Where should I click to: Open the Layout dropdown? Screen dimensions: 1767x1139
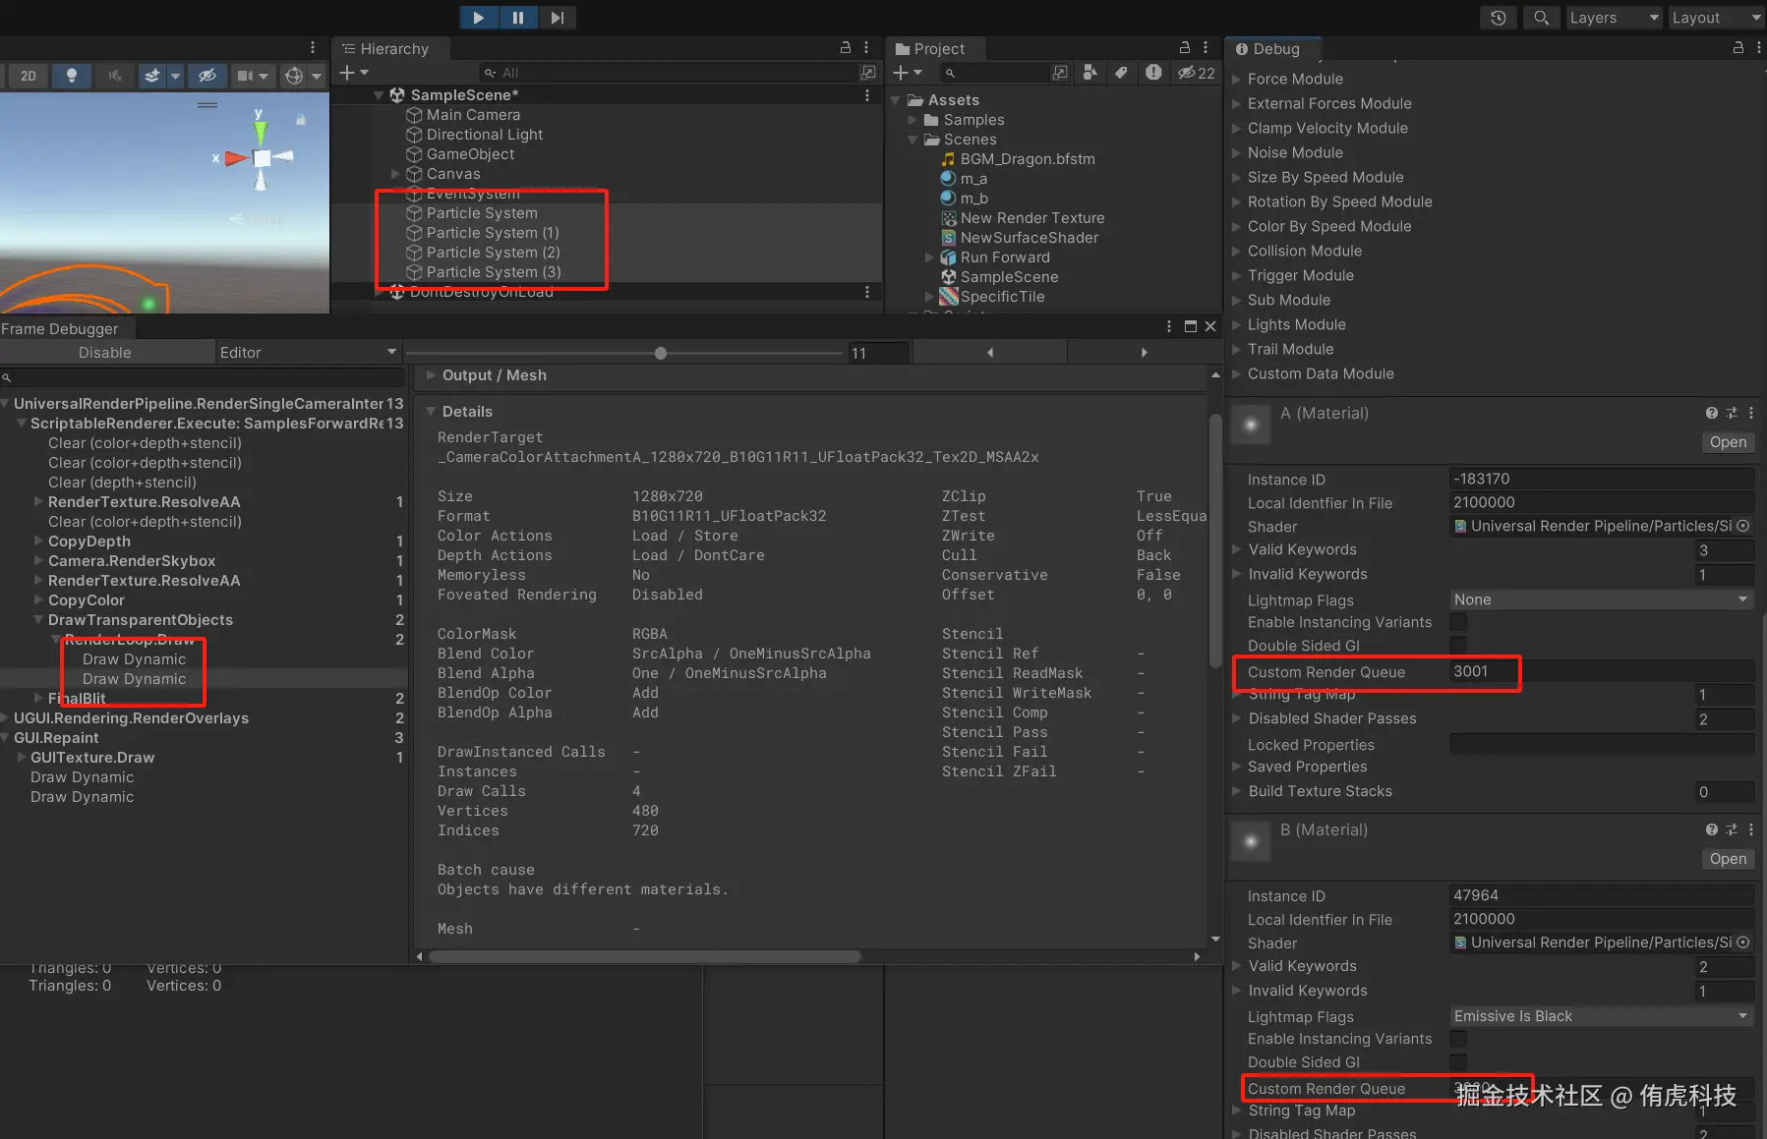[1717, 18]
